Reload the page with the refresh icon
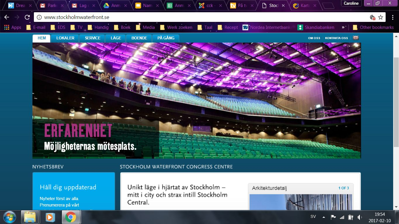399x224 pixels. point(27,17)
